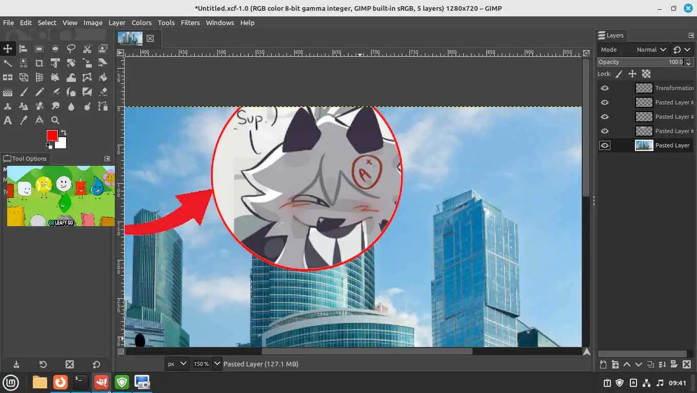Hide the bottom Pasted Layer with skyline thumbnail
697x393 pixels.
605,145
